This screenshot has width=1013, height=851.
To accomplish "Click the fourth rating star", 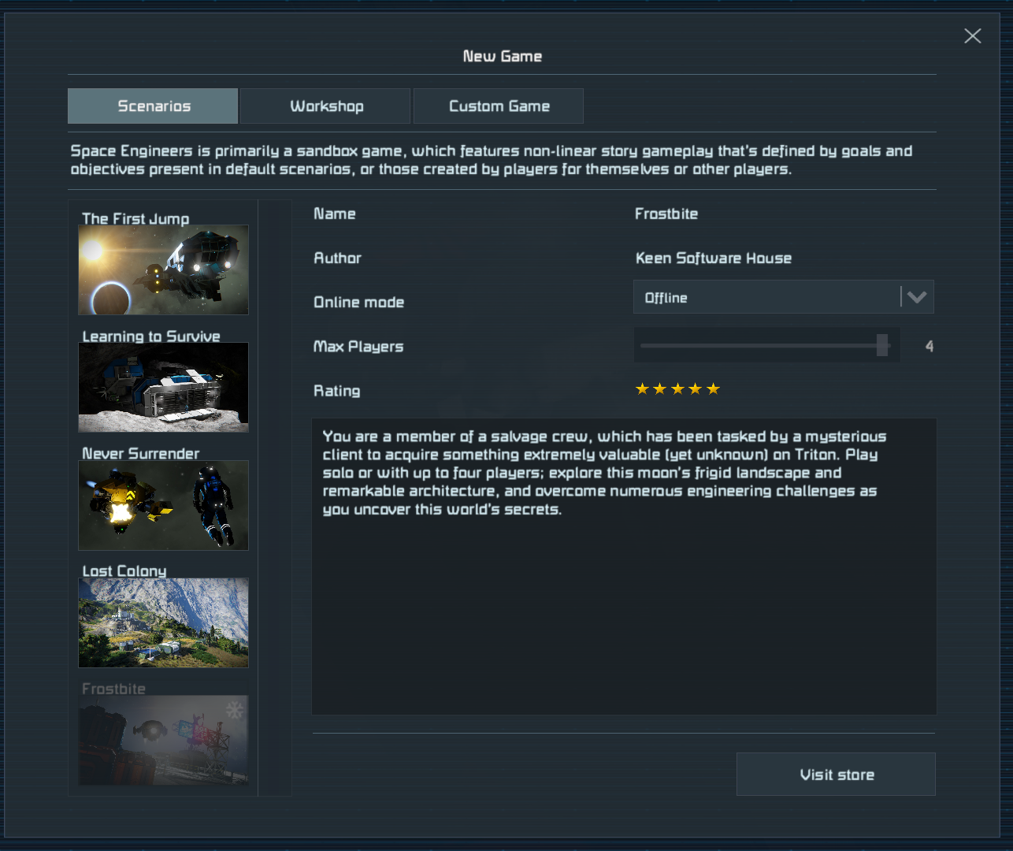I will [x=695, y=389].
